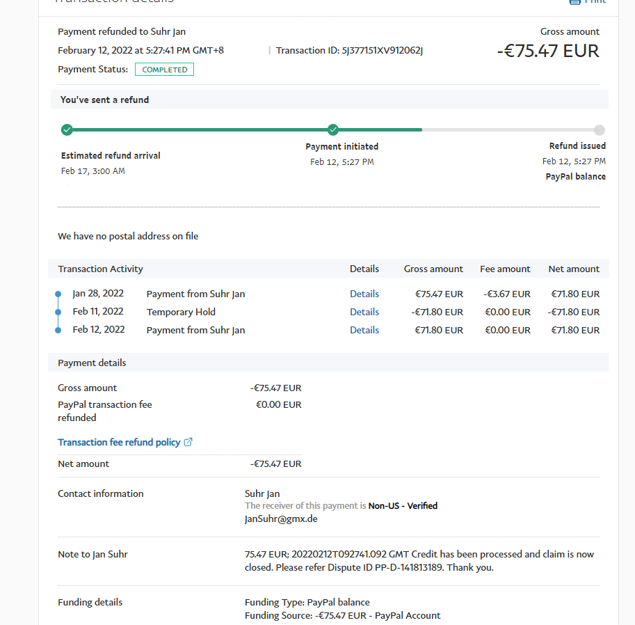Click the blue bullet for Jan 28, 2022

click(x=58, y=294)
